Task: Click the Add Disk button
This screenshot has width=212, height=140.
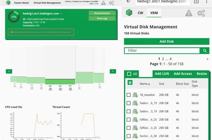Action: coord(167,42)
